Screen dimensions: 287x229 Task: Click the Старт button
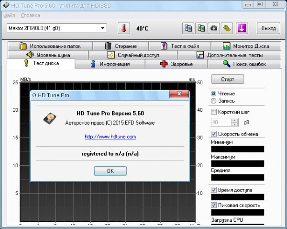click(228, 79)
